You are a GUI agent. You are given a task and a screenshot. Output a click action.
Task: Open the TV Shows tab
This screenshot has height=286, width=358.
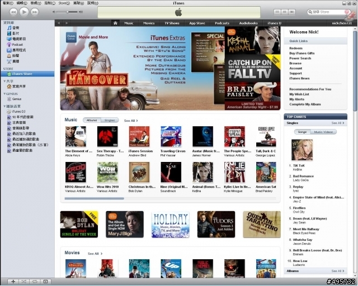point(172,23)
